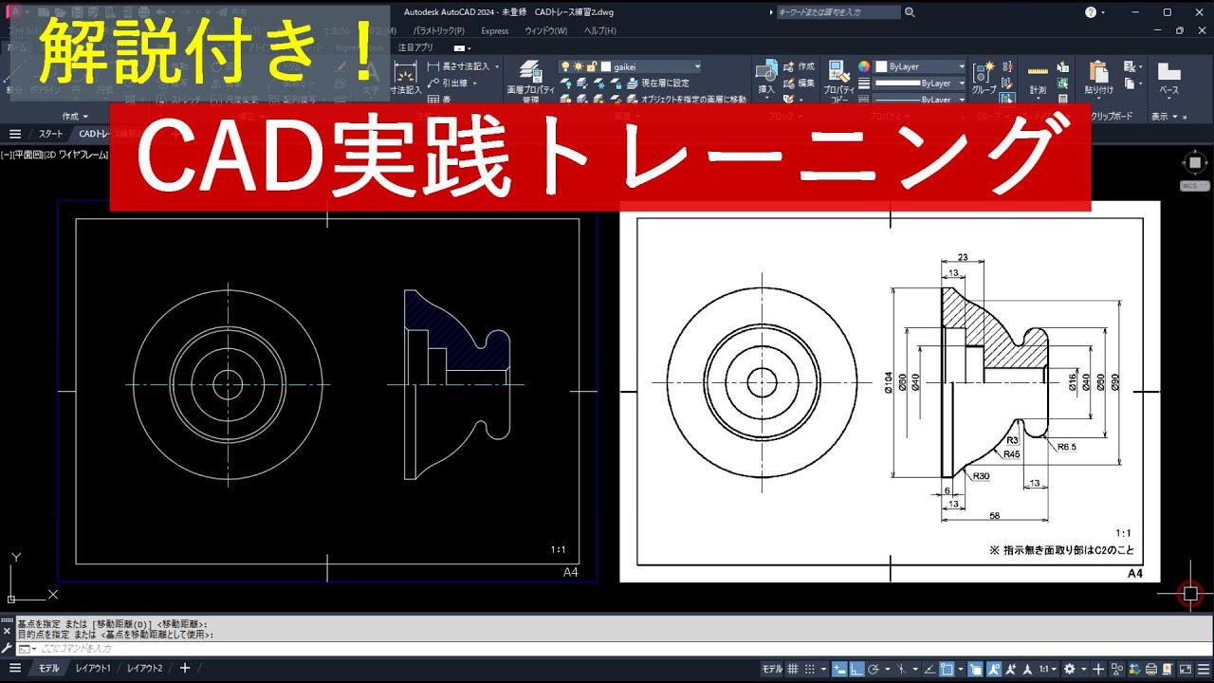Toggle object snap (2D osnap) in status bar

point(947,669)
